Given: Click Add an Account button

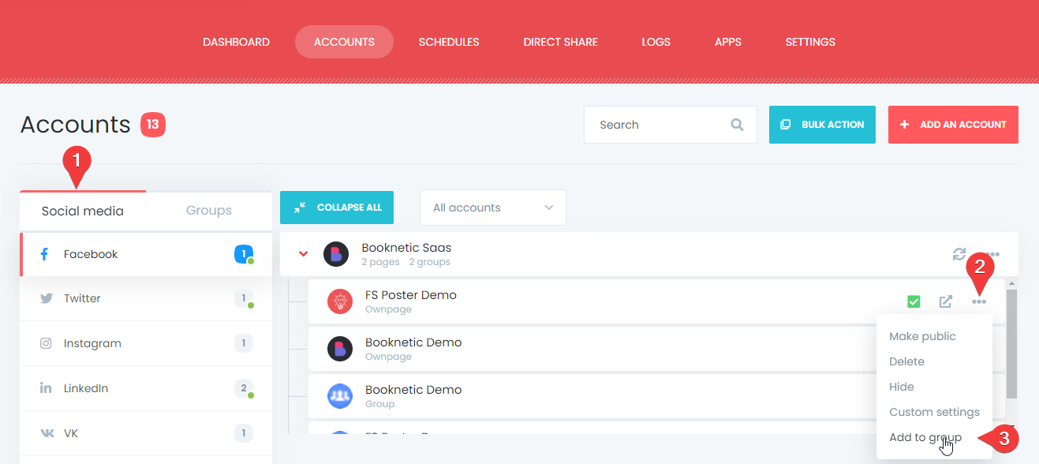Looking at the screenshot, I should click(x=953, y=125).
